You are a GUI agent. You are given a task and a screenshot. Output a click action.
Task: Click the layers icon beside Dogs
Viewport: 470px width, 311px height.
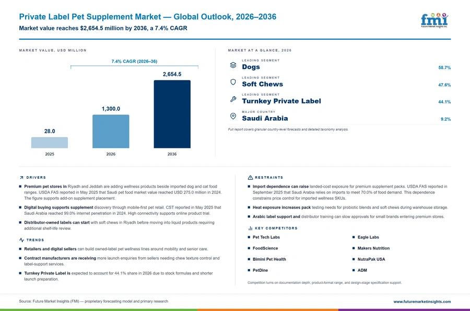tap(233, 65)
